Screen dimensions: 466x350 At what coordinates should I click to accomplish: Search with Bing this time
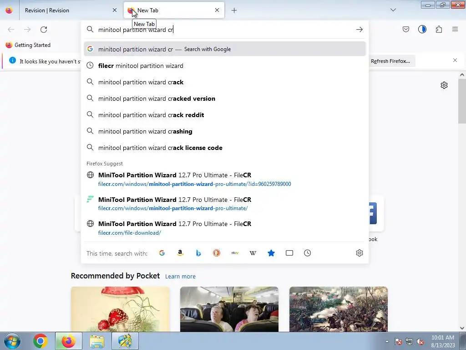tap(198, 253)
